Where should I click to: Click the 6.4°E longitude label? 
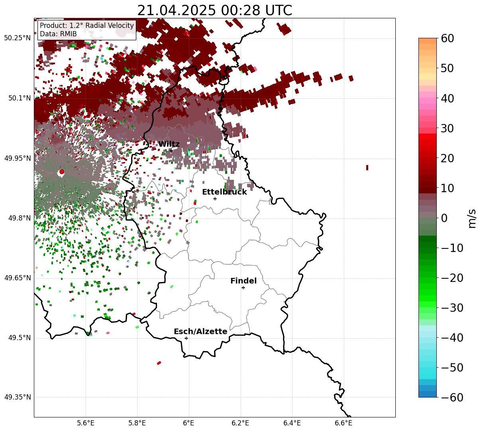(x=292, y=423)
